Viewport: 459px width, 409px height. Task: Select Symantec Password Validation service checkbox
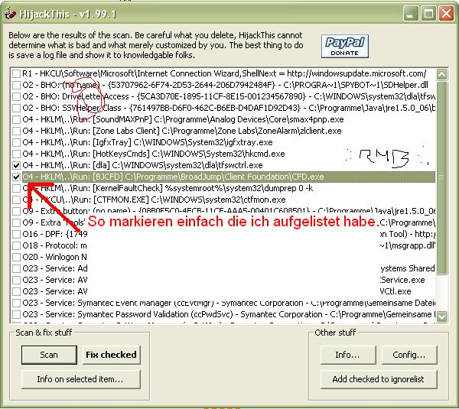pos(16,314)
